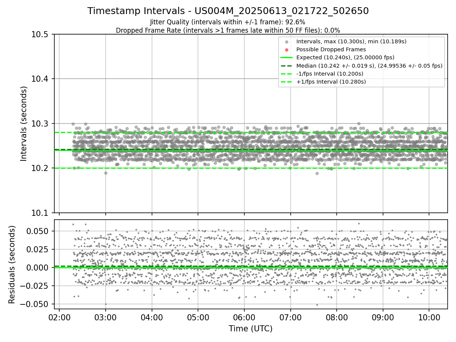Click the 08:00 time tick label

337,318
